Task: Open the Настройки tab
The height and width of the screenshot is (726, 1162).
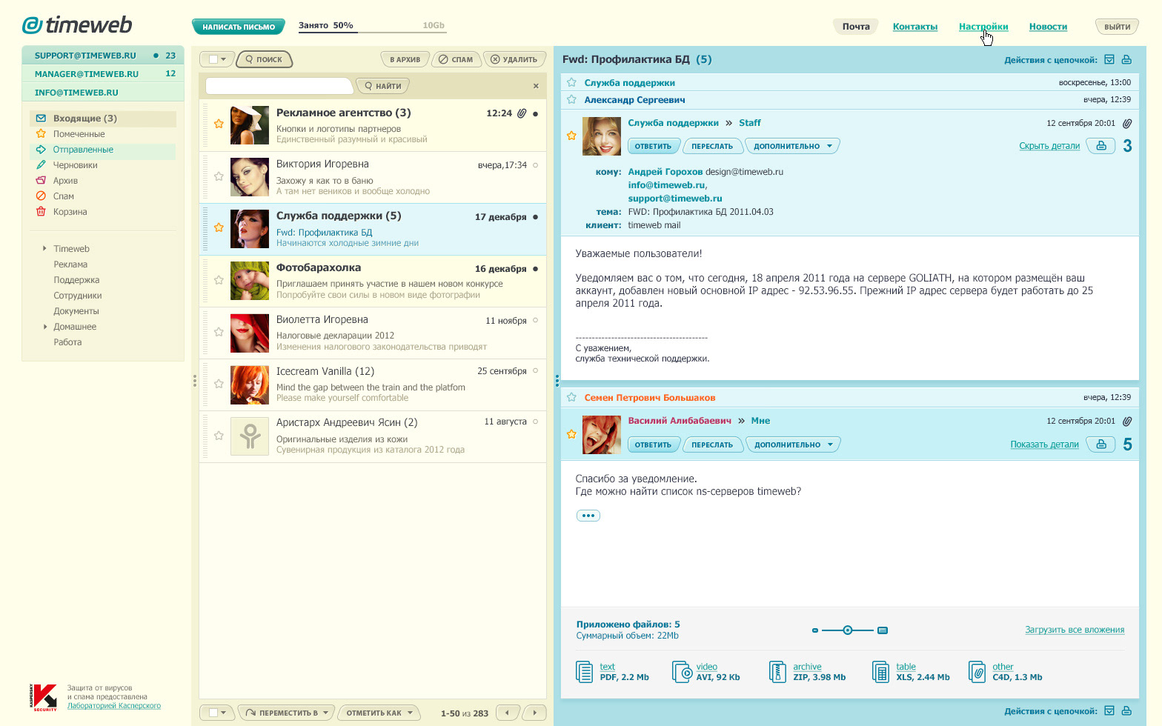Action: [x=983, y=27]
